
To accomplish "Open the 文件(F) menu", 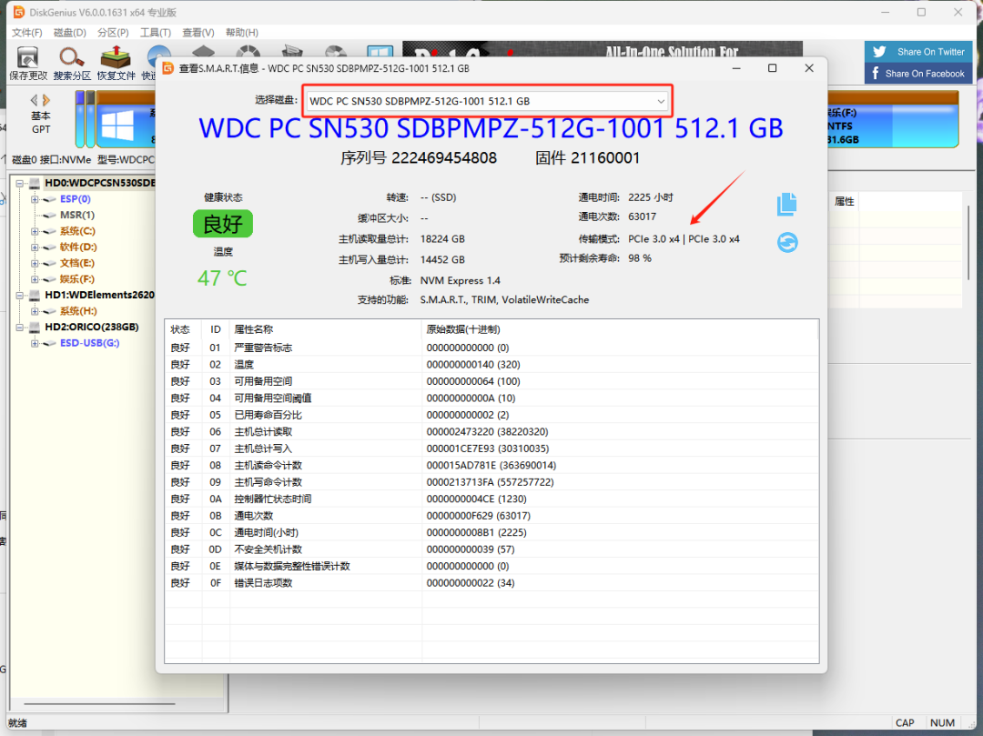I will tap(27, 33).
